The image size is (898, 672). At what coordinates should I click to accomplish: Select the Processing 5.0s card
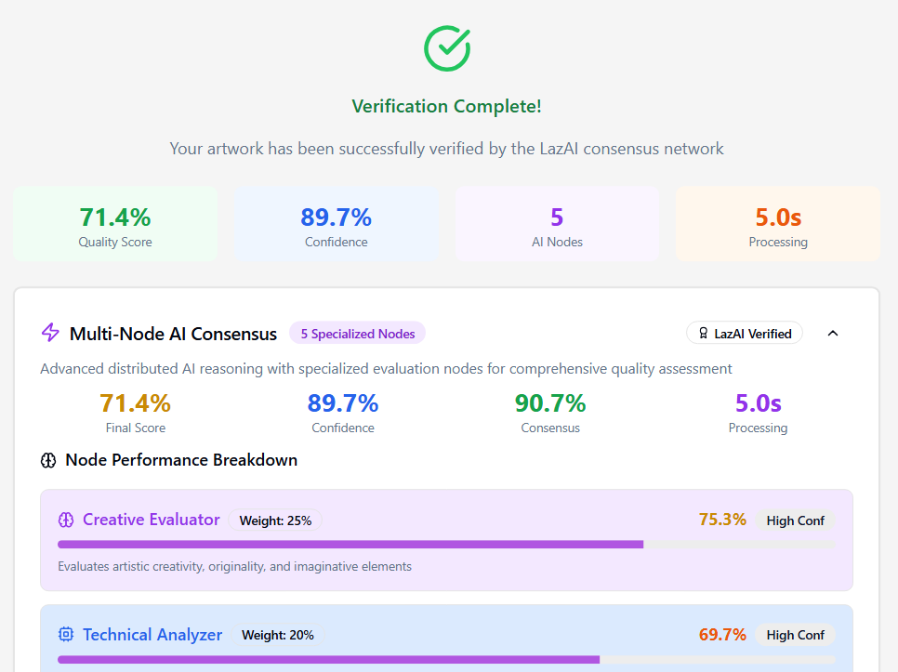[778, 224]
